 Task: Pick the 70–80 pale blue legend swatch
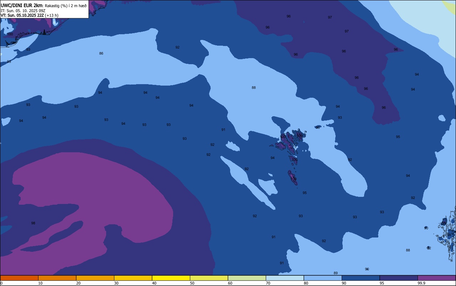(285, 278)
